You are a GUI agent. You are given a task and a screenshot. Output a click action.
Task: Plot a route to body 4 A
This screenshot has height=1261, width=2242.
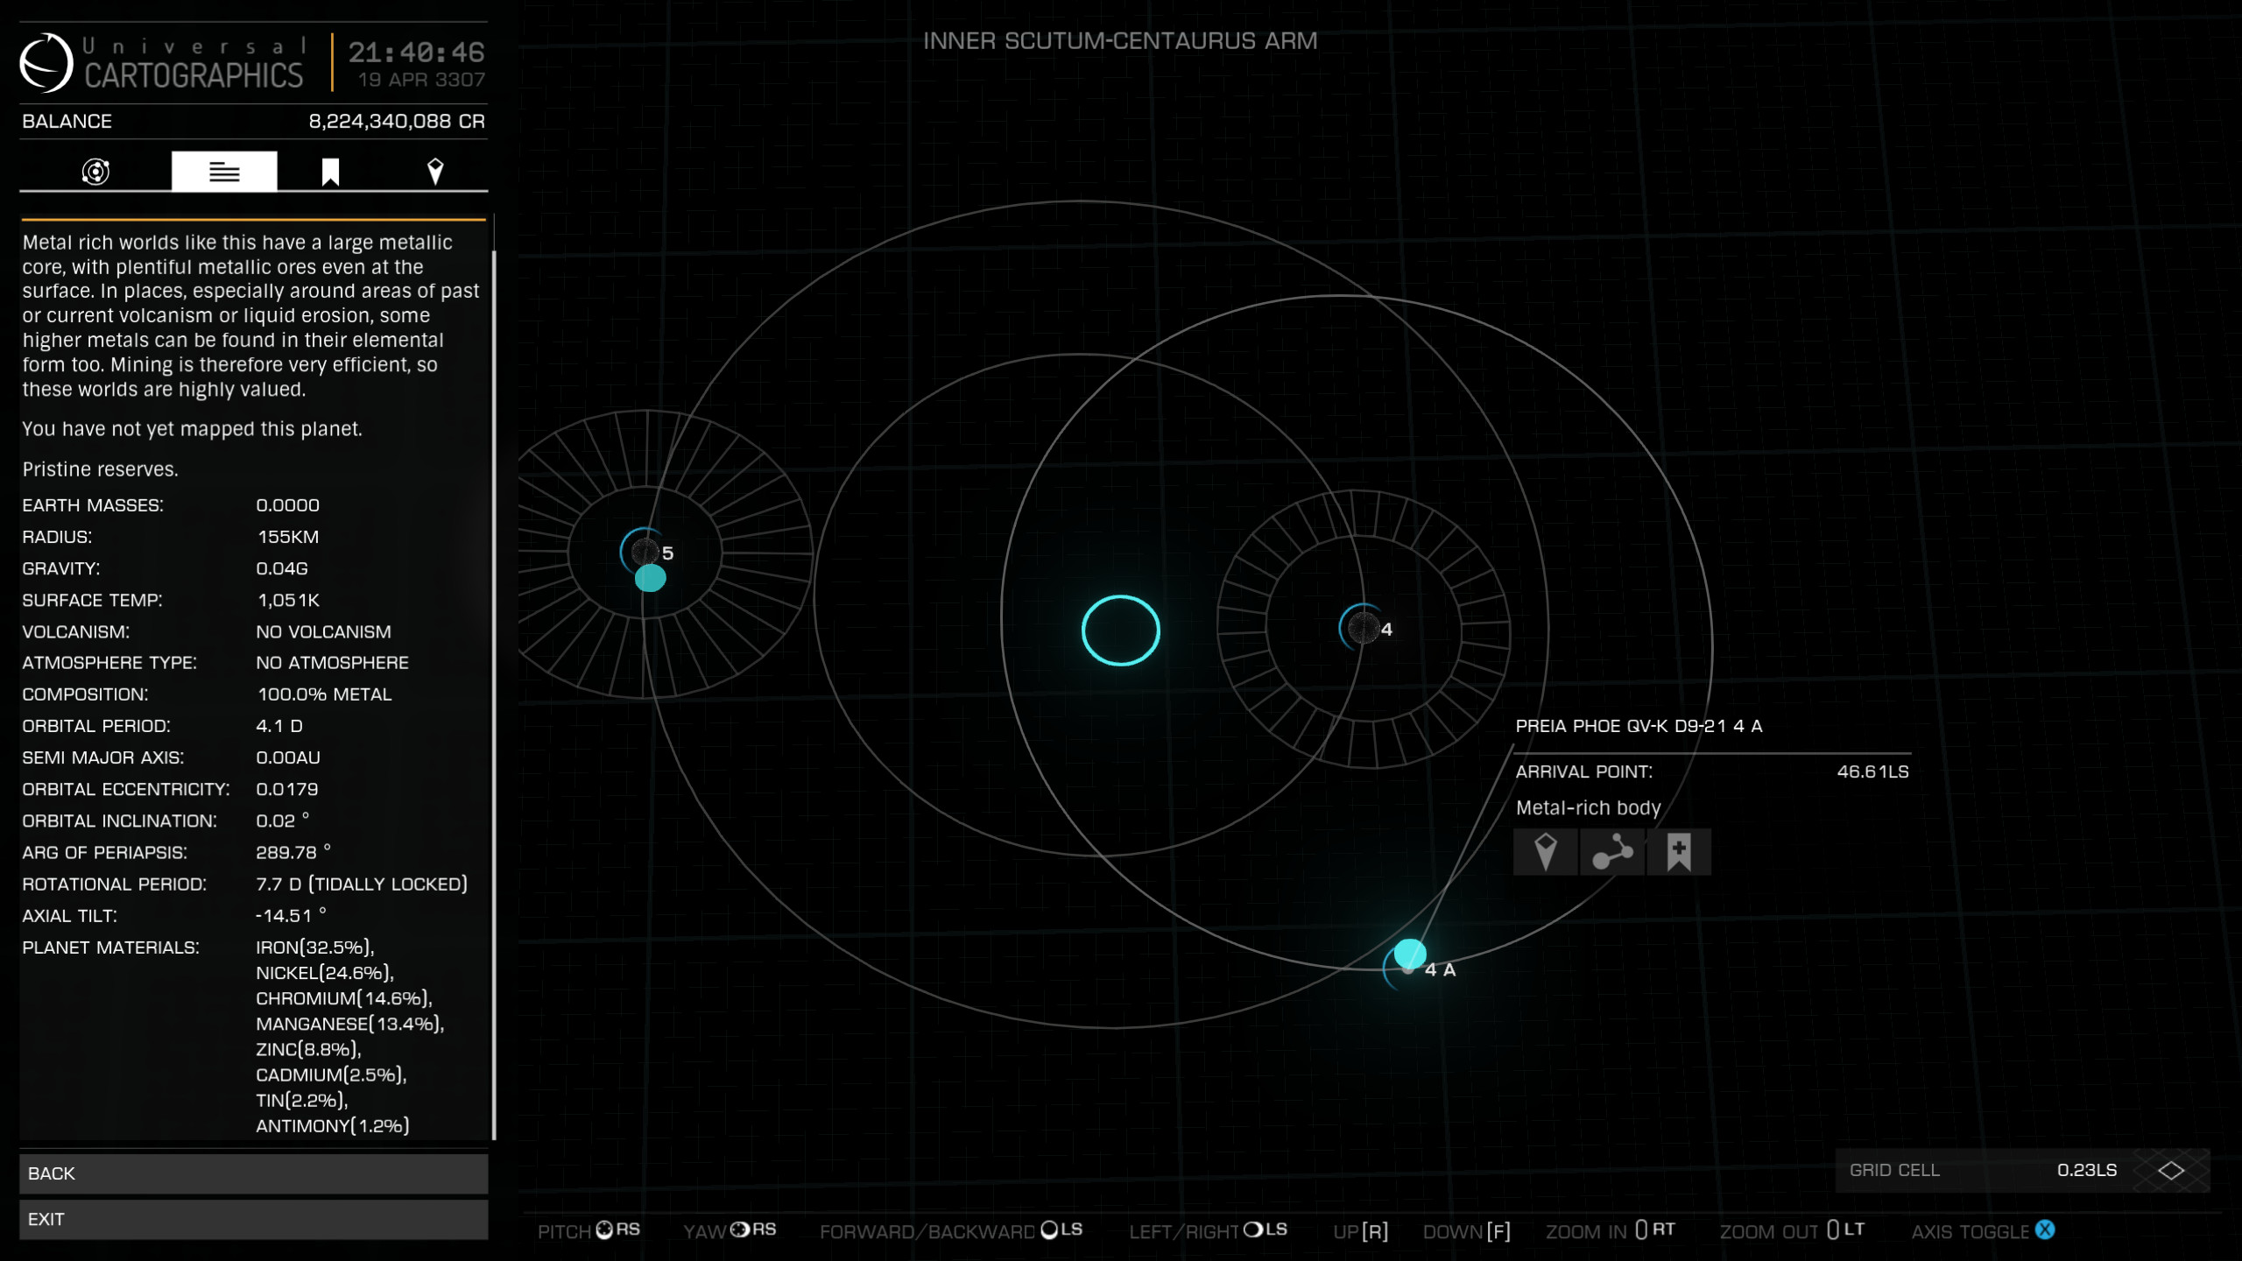coord(1612,851)
